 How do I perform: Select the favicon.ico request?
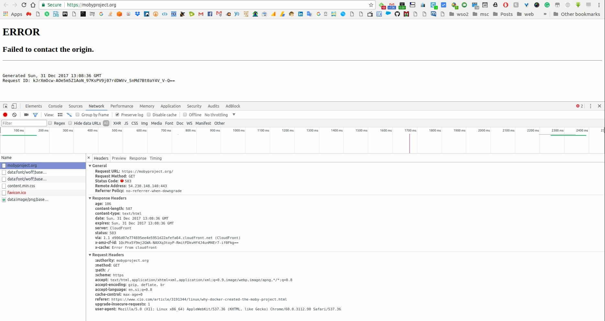coord(43,192)
